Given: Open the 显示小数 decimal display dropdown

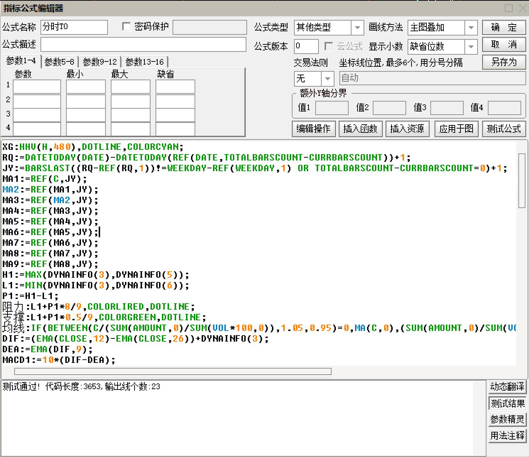Looking at the screenshot, I should point(471,47).
